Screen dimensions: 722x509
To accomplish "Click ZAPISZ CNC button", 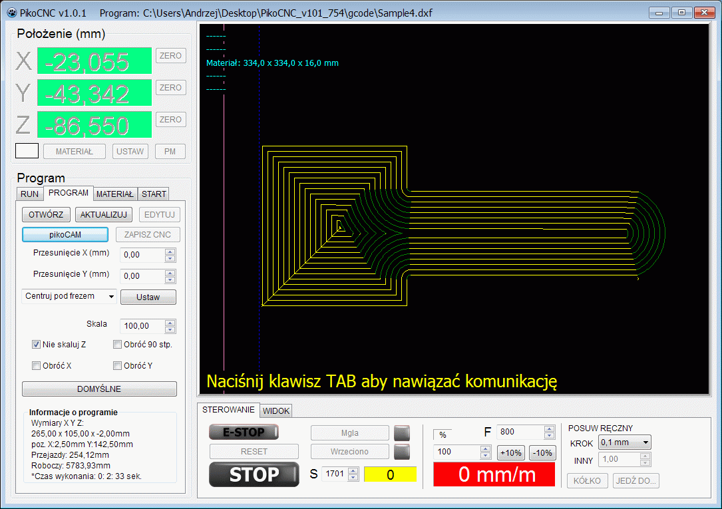I will coord(148,235).
